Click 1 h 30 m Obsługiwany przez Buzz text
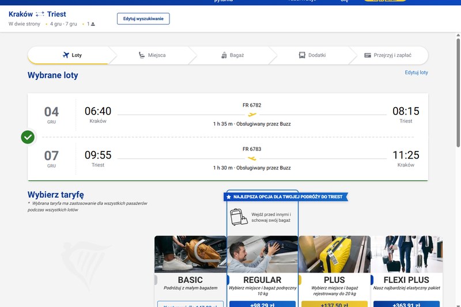The height and width of the screenshot is (307, 461). click(252, 168)
